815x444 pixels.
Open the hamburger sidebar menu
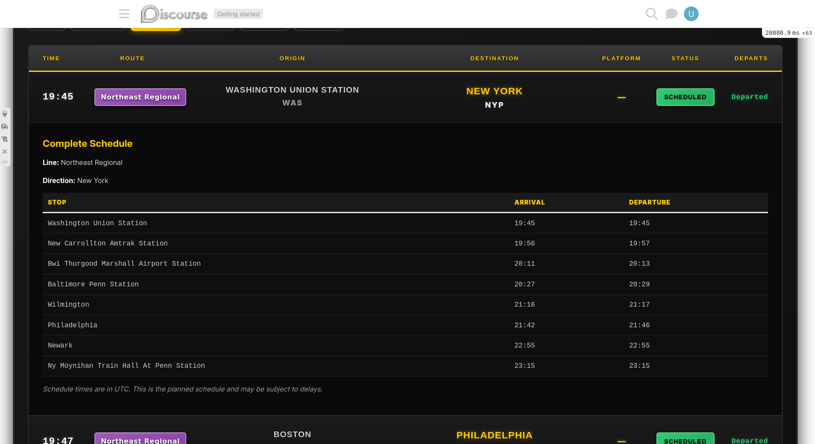click(x=124, y=14)
